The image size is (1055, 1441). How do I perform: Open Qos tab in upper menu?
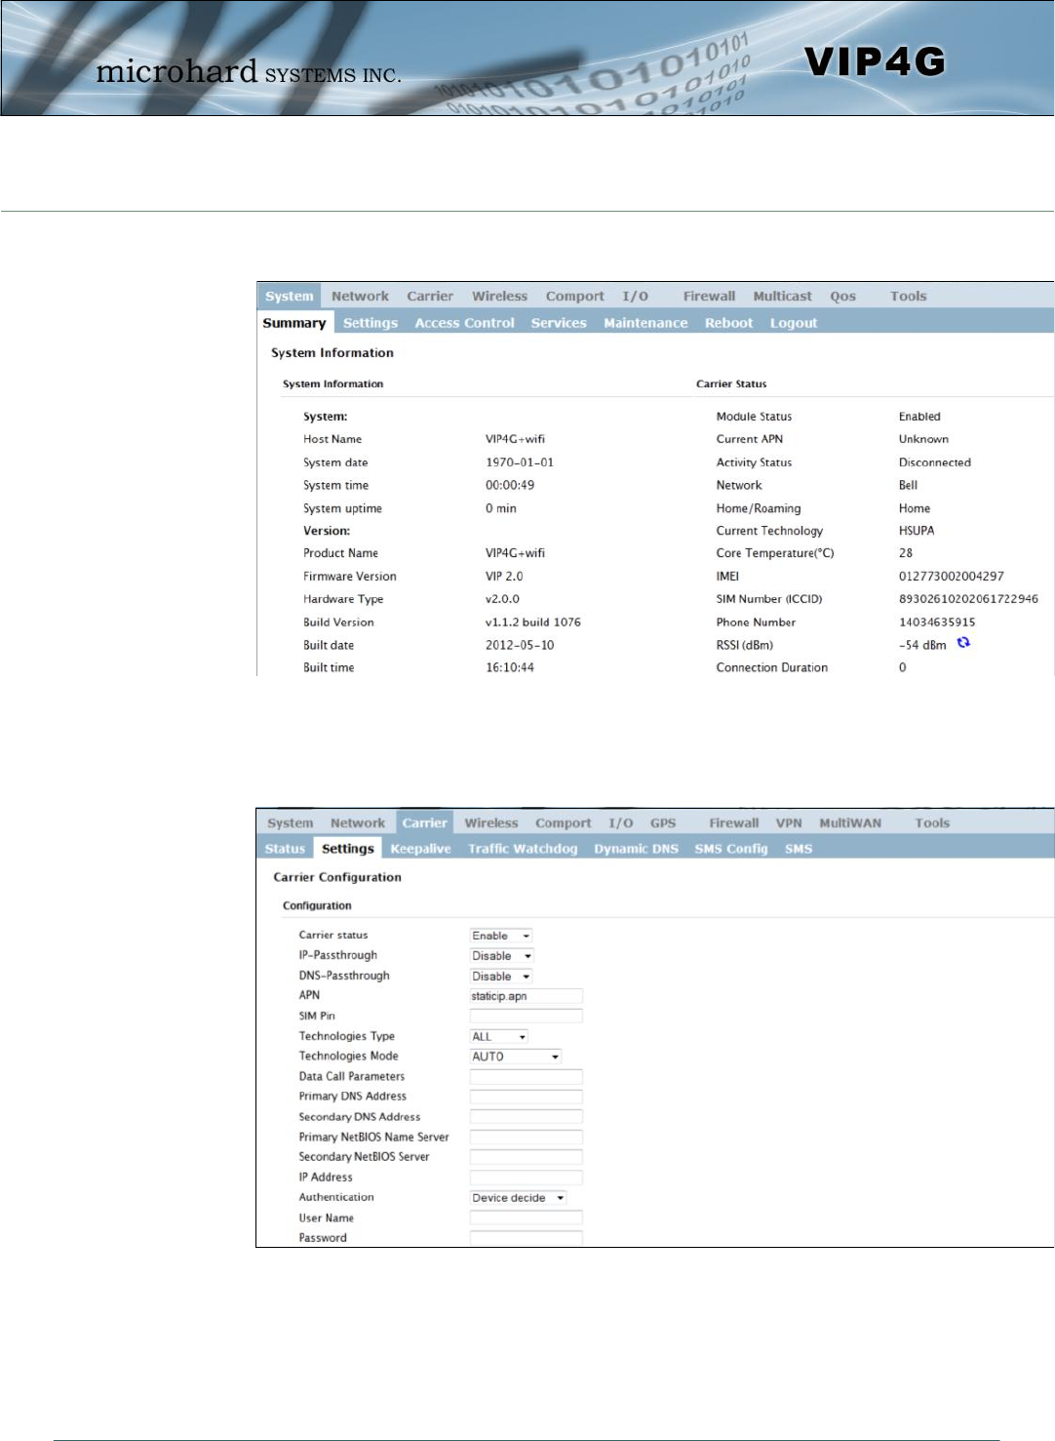click(x=842, y=296)
